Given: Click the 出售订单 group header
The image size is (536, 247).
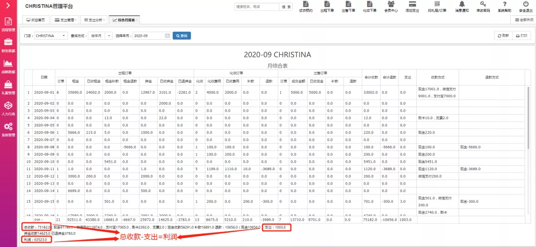Looking at the screenshot, I should click(x=320, y=73).
